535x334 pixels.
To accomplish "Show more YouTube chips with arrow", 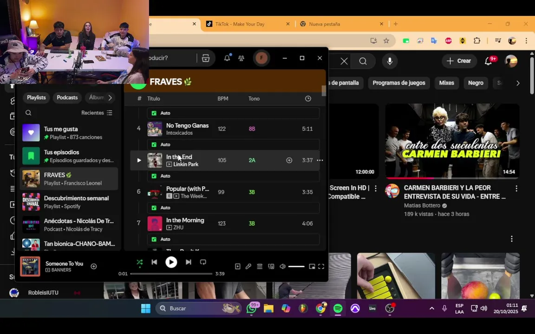I will 518,83.
